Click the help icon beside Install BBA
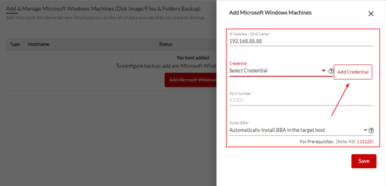386x186 pixels. tap(371, 130)
